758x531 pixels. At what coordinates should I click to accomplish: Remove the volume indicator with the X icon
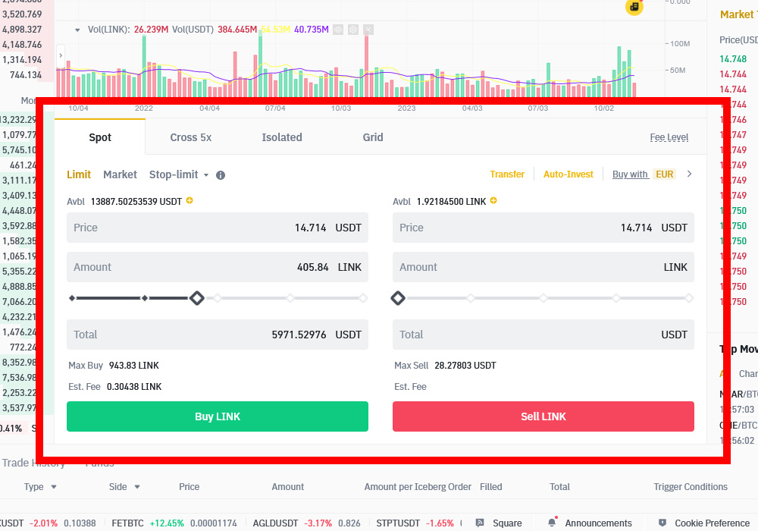point(368,29)
